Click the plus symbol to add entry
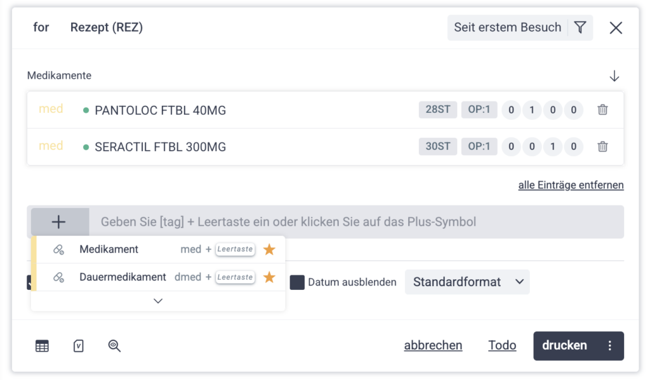650x380 pixels. (x=58, y=222)
